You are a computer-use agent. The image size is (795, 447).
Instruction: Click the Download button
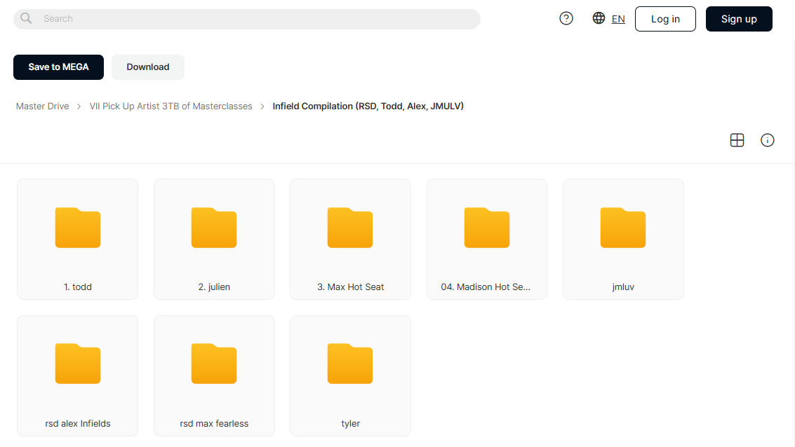[x=148, y=67]
